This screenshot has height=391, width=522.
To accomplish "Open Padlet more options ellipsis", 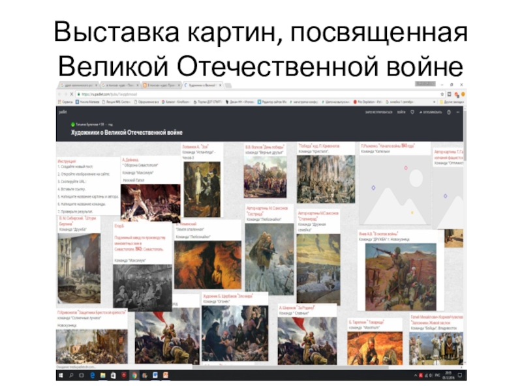I will tap(458, 112).
